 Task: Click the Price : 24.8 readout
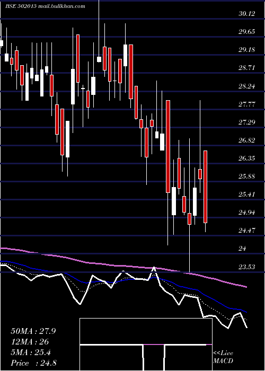(x=33, y=363)
